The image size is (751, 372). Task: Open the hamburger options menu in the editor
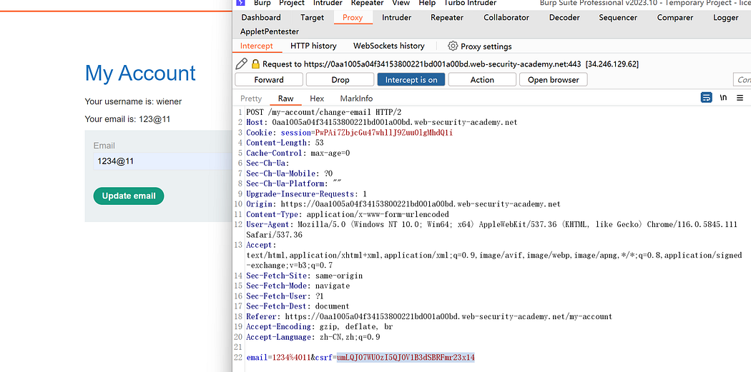740,98
